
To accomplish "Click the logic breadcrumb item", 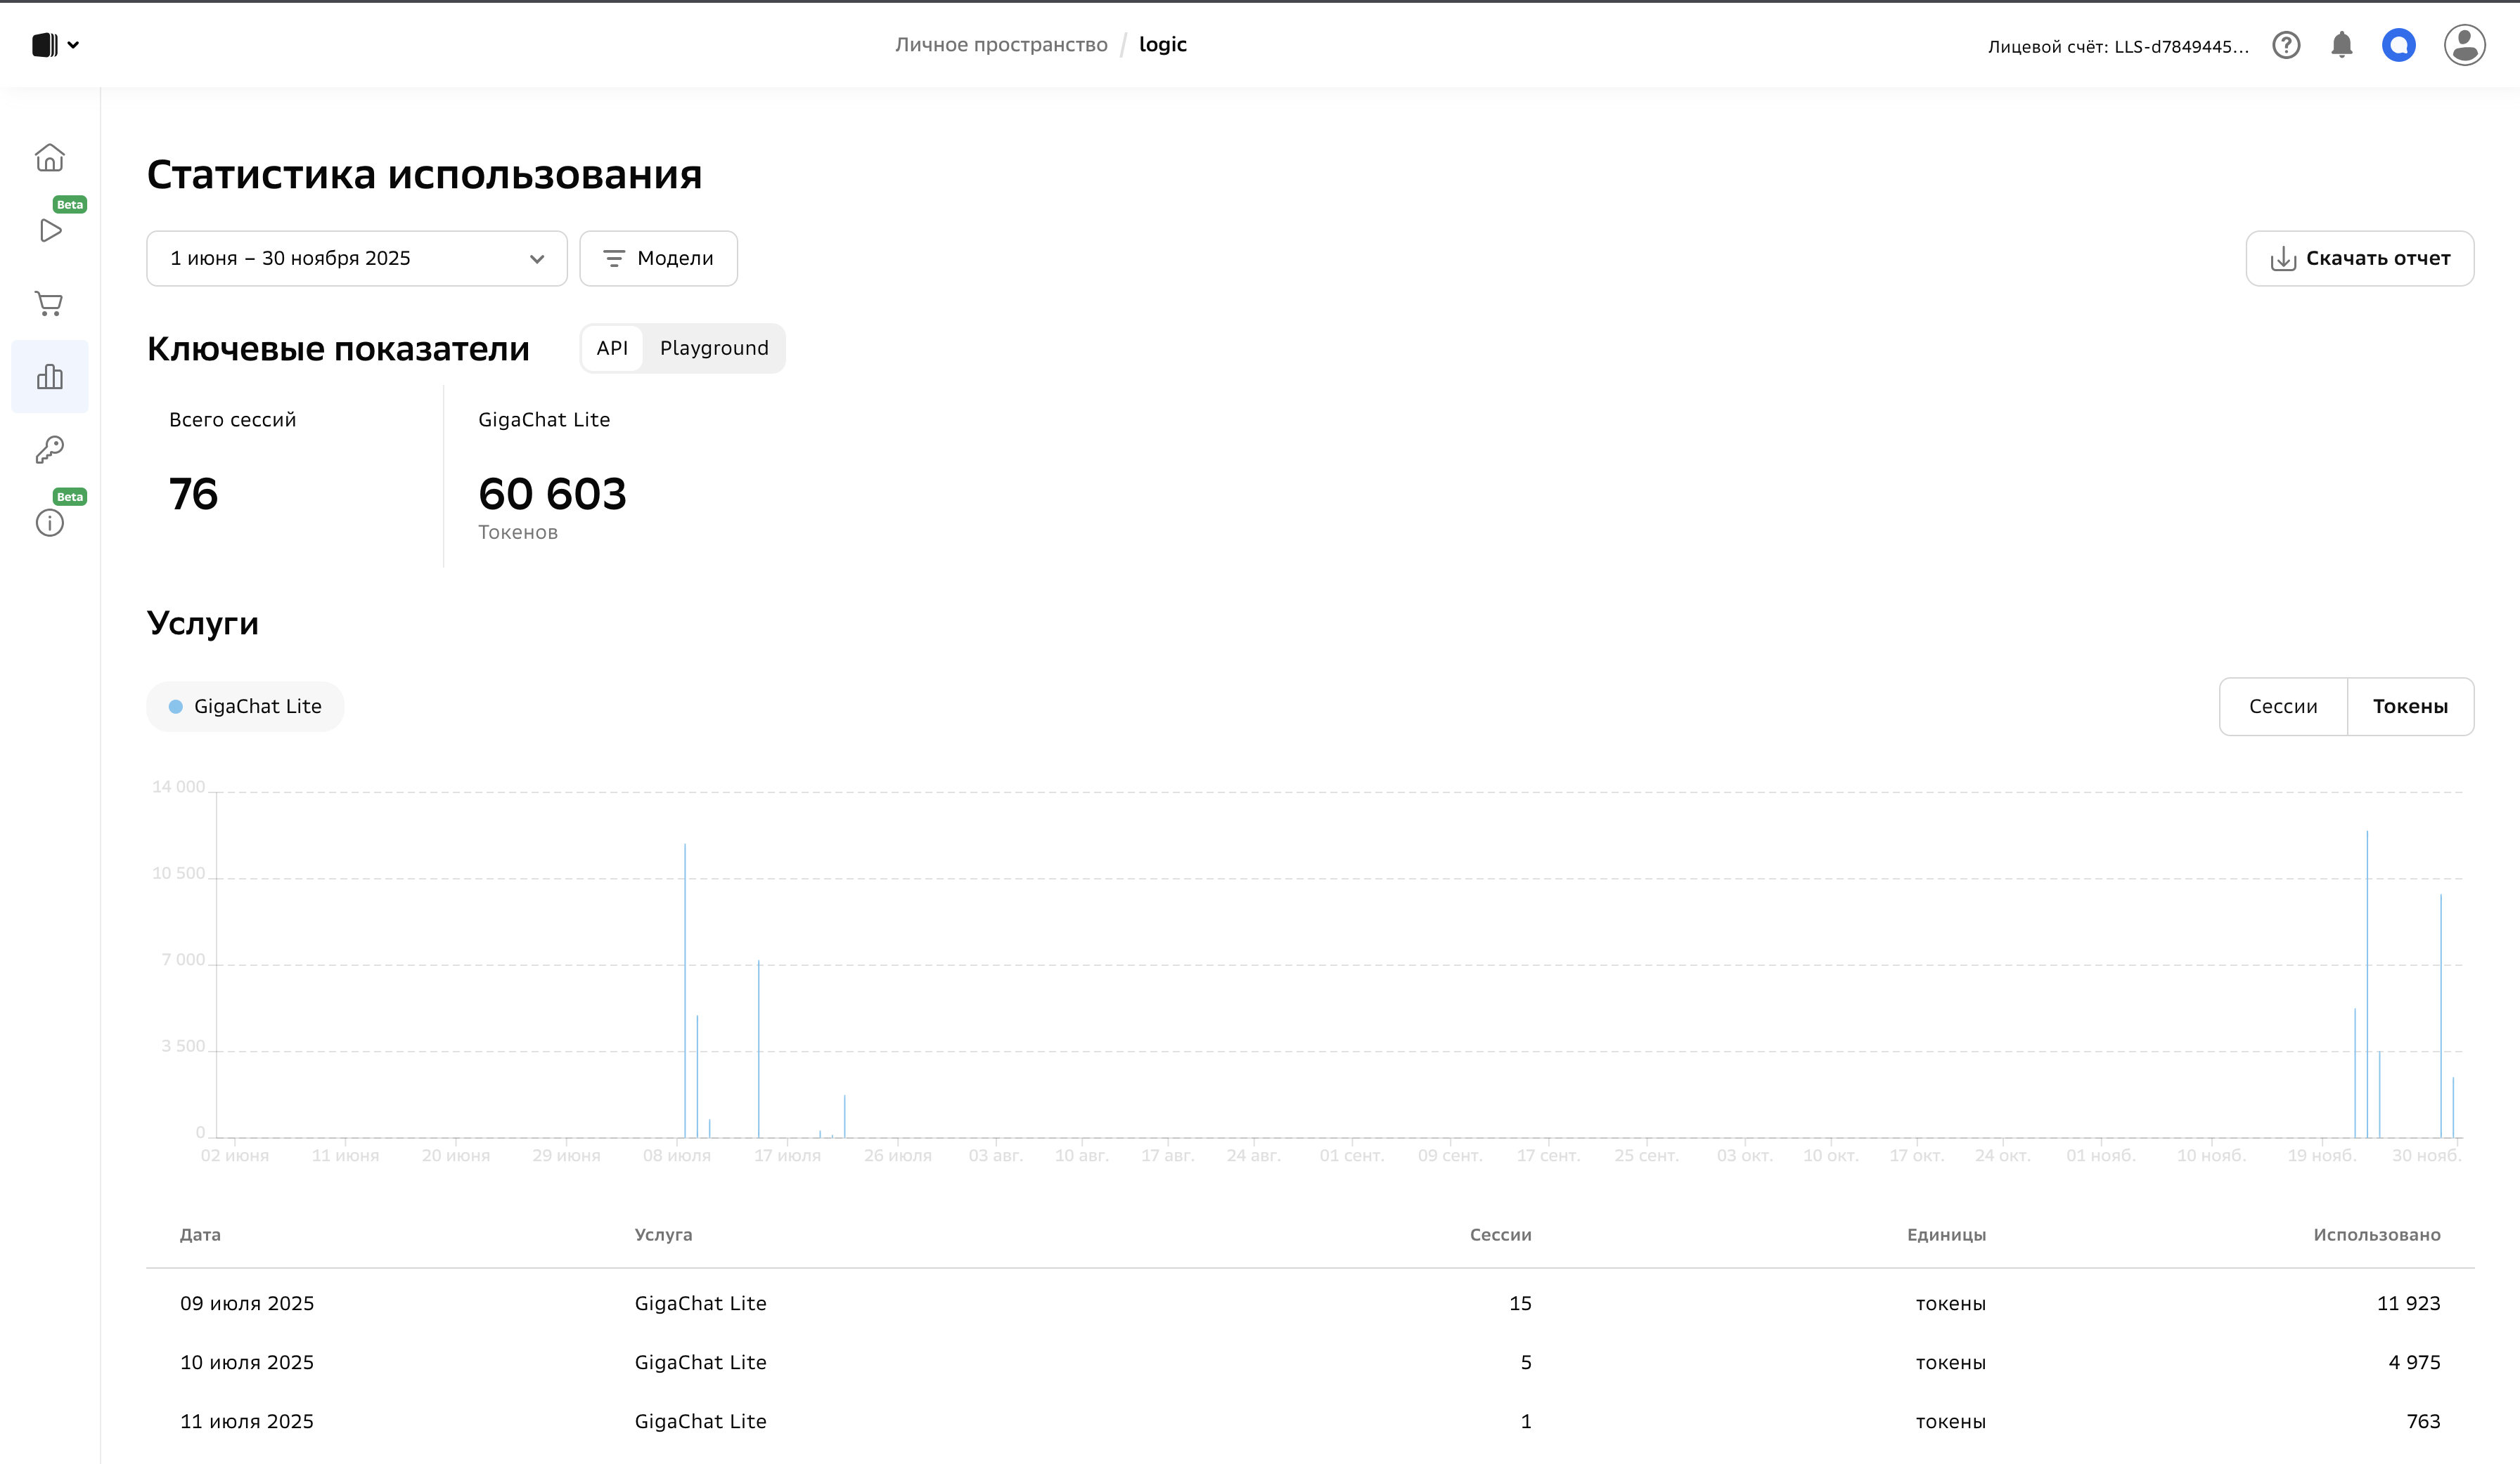I will [1162, 44].
